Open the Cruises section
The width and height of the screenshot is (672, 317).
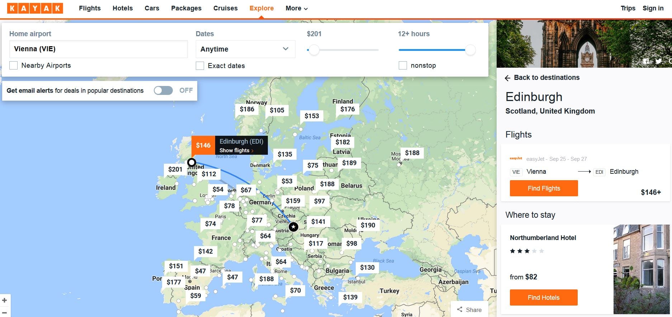point(225,8)
